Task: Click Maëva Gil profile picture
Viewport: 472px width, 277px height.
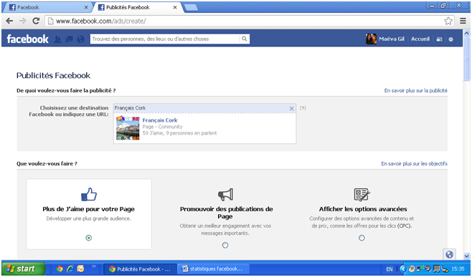Action: coord(371,39)
